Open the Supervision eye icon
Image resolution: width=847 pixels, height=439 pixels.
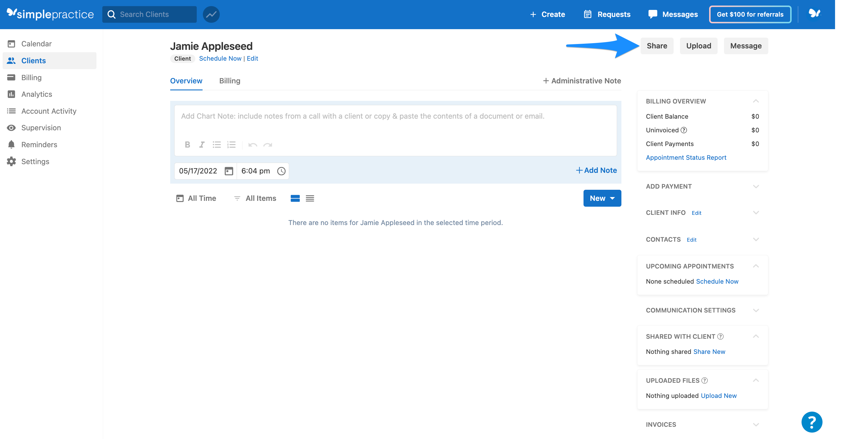click(11, 128)
